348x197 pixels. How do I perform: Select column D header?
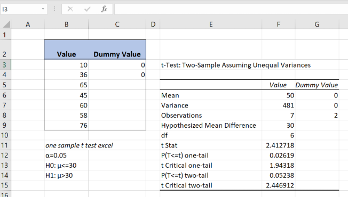(153, 24)
